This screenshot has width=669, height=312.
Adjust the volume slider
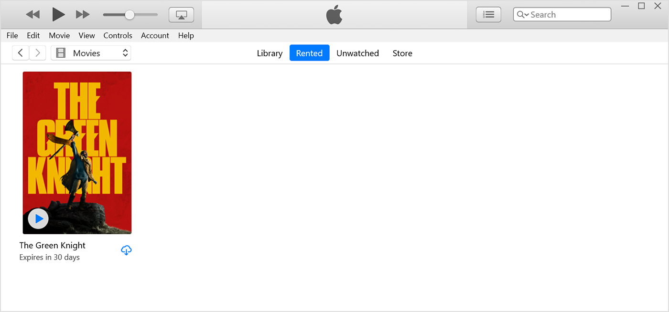coord(129,15)
